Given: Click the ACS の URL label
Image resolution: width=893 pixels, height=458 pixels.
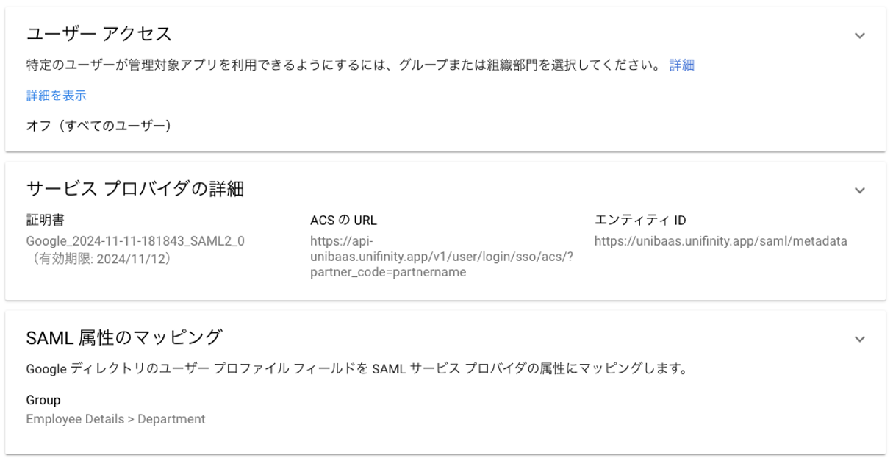Looking at the screenshot, I should point(343,221).
